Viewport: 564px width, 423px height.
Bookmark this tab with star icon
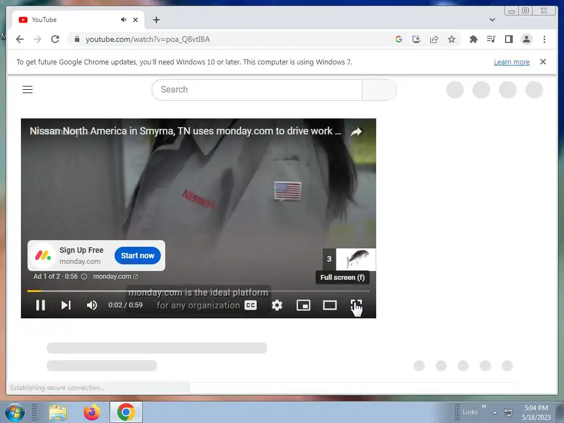[x=452, y=39]
